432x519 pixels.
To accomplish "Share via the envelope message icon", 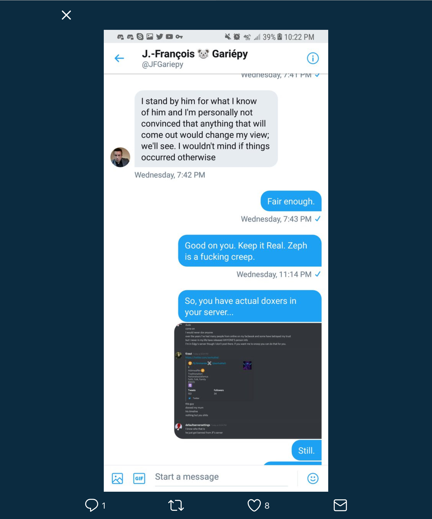I will click(x=340, y=505).
